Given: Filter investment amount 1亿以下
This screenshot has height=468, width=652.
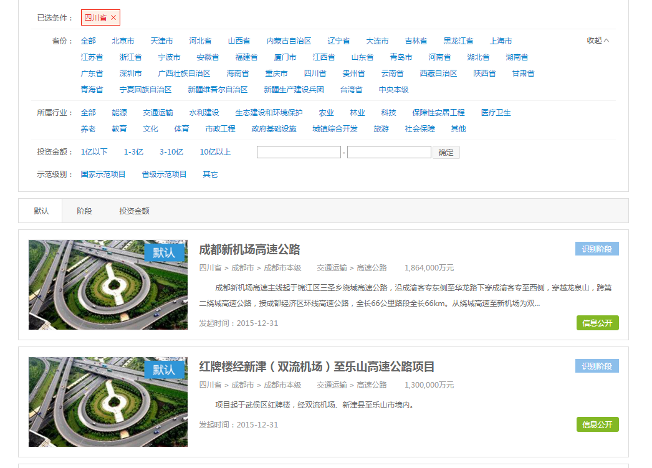Looking at the screenshot, I should [x=94, y=152].
